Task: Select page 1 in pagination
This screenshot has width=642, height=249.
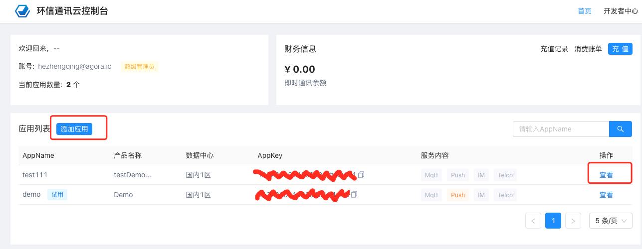Action: [553, 221]
